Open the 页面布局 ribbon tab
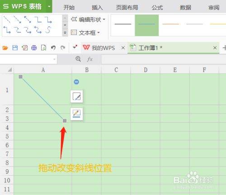 [x=127, y=7]
